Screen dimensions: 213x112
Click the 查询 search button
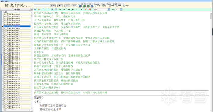click(53, 5)
